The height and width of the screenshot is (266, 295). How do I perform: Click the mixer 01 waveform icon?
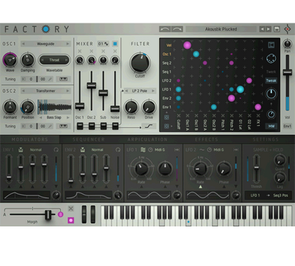click(104, 44)
